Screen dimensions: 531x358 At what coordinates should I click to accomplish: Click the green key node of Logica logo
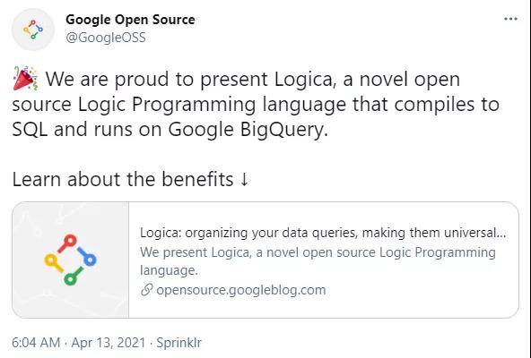coord(74,277)
